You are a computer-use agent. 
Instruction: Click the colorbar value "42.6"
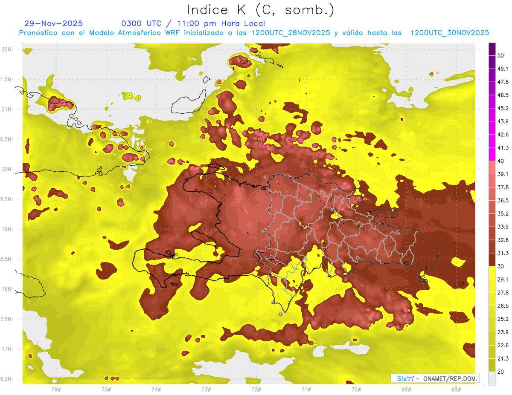(503, 135)
